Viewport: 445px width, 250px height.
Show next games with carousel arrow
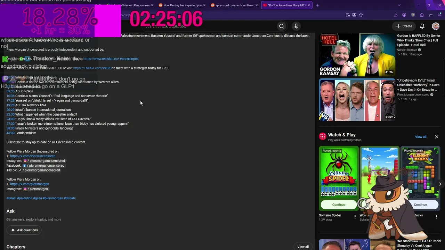(440, 184)
